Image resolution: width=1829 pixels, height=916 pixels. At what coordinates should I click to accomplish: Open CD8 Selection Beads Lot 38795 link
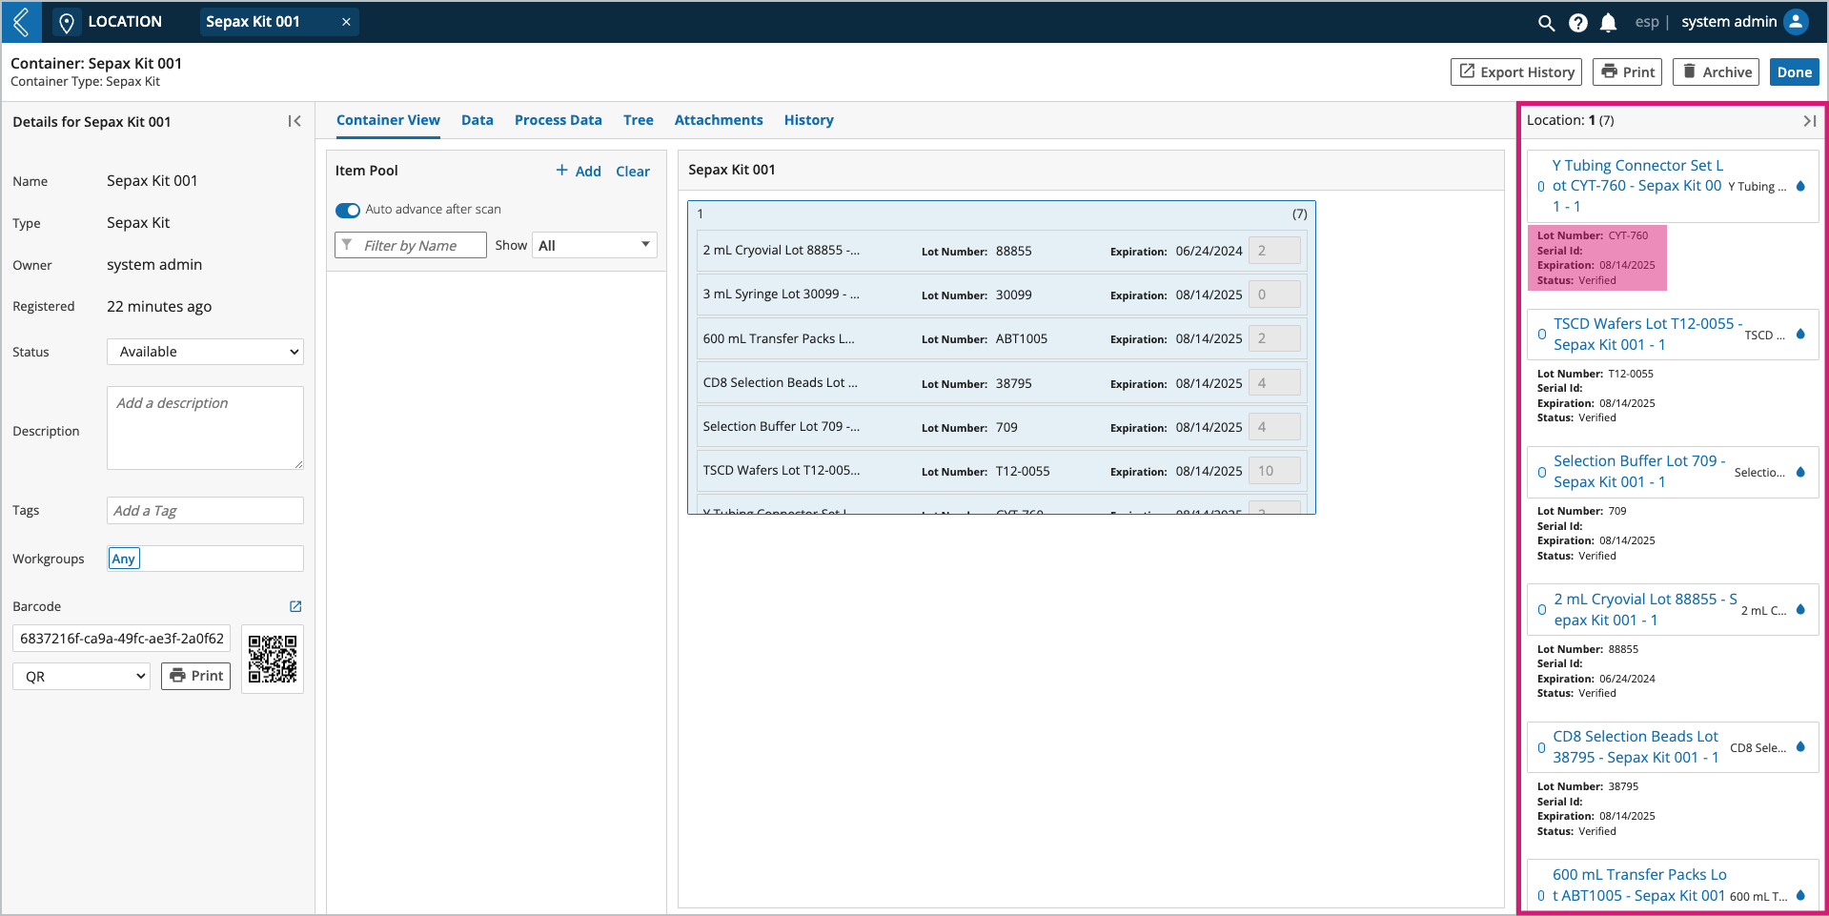pyautogui.click(x=1636, y=747)
